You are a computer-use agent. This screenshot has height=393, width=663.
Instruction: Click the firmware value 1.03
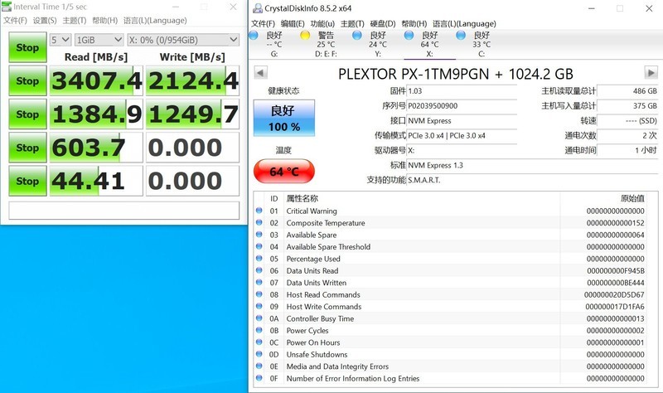462,91
